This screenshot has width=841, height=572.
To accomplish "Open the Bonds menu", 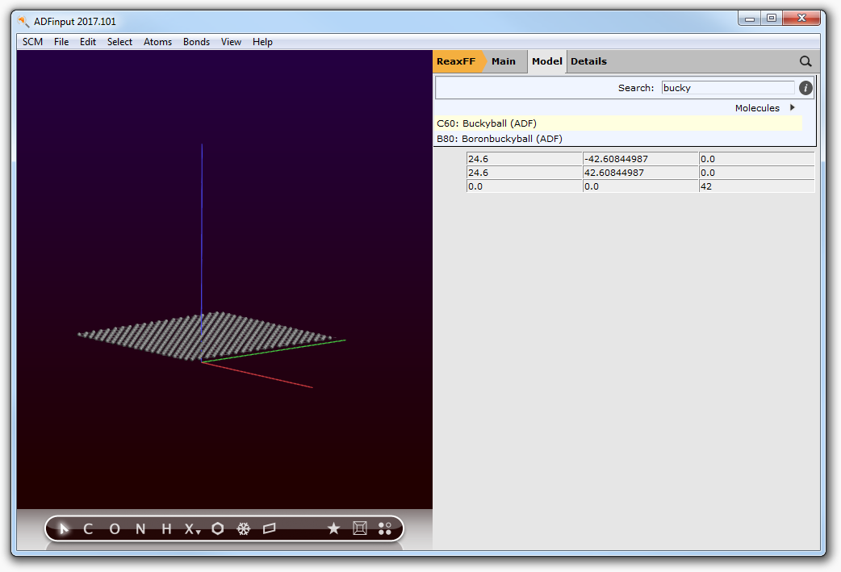I will 196,42.
